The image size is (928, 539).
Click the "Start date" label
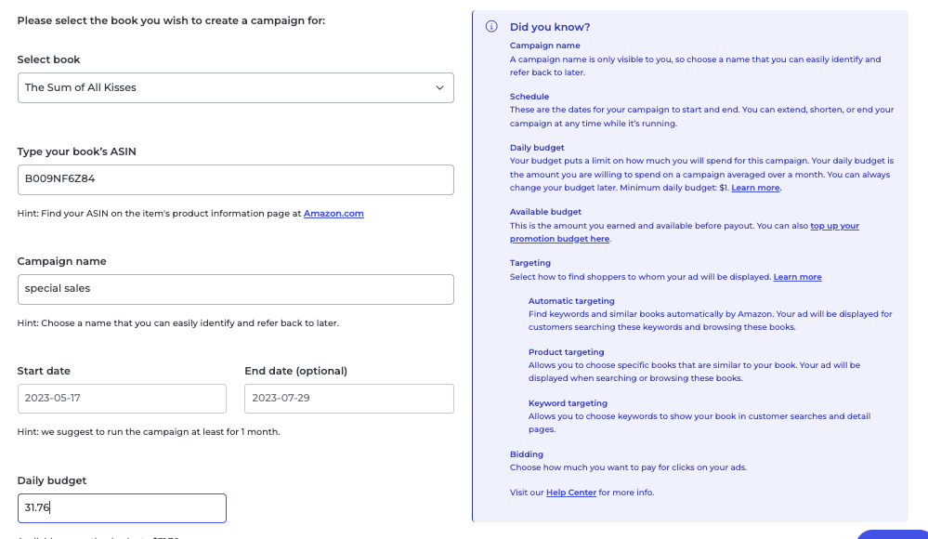pyautogui.click(x=44, y=372)
